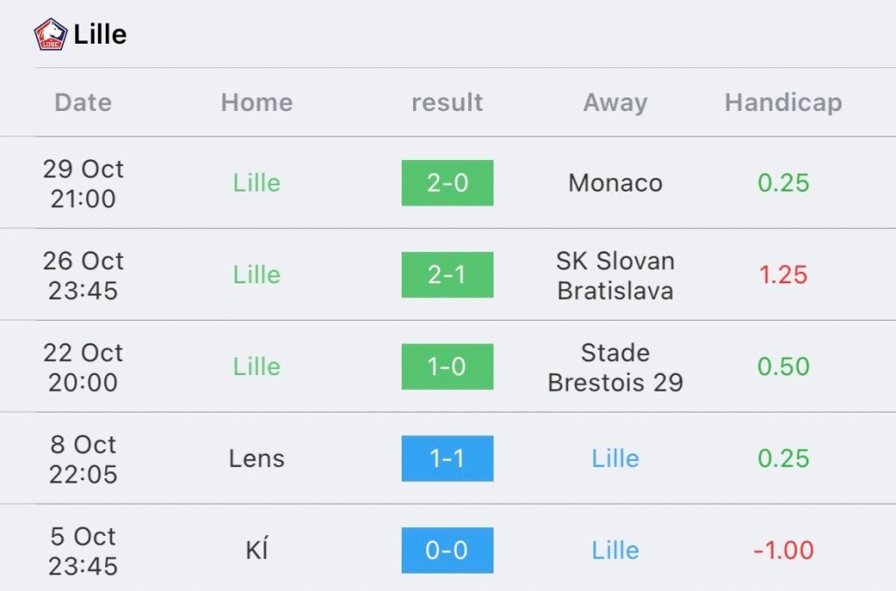Open Stade Brestois 29 team page

[615, 367]
